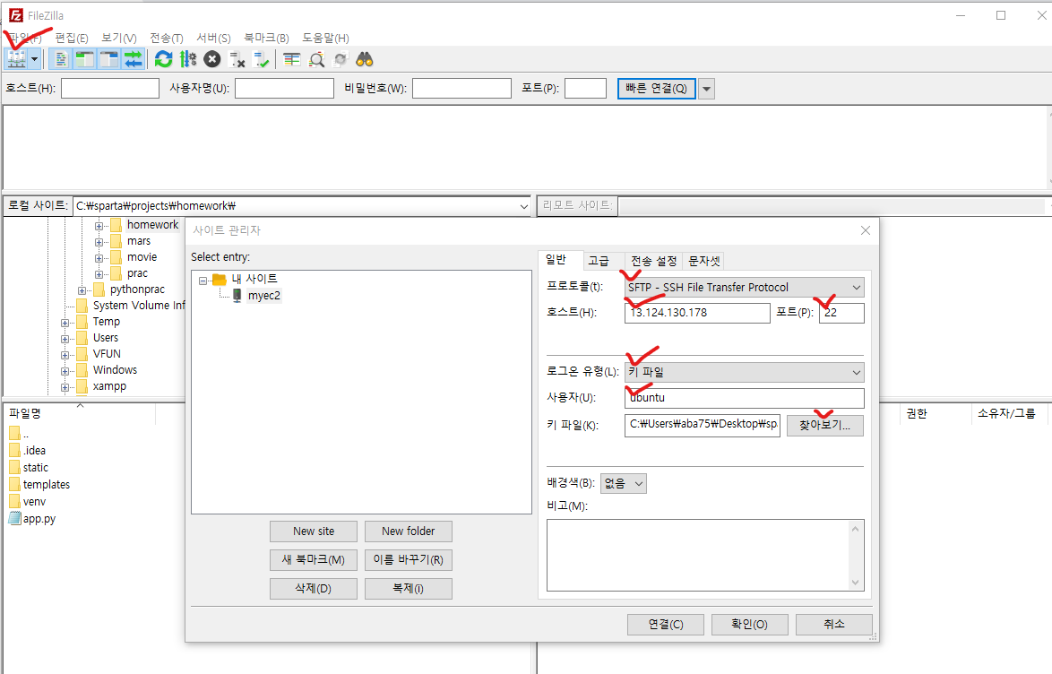Switch to the 전송 설정 tab
Image resolution: width=1052 pixels, height=674 pixels.
[653, 261]
